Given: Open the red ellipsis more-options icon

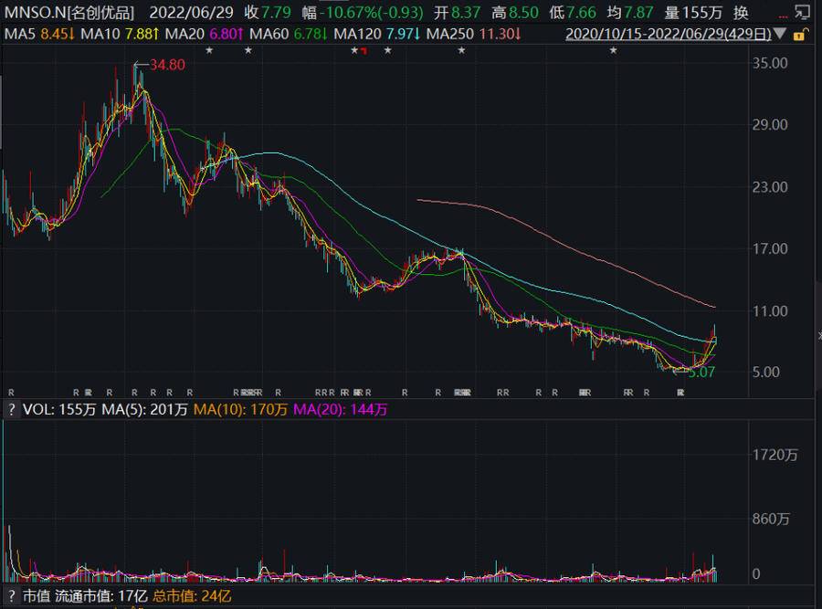Looking at the screenshot, I should [x=782, y=16].
